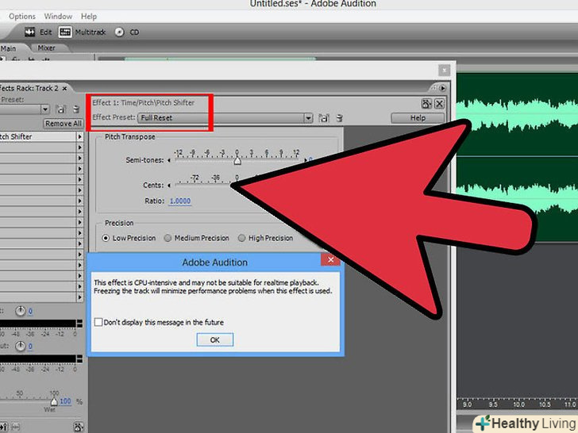The width and height of the screenshot is (578, 433).
Task: Switch to the Mixer tab
Action: pos(46,48)
